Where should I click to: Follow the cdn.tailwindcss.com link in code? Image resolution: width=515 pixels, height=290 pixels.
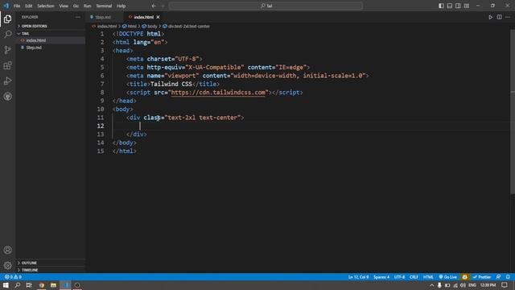[x=218, y=93]
